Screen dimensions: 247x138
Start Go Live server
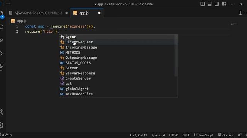coord(225,135)
